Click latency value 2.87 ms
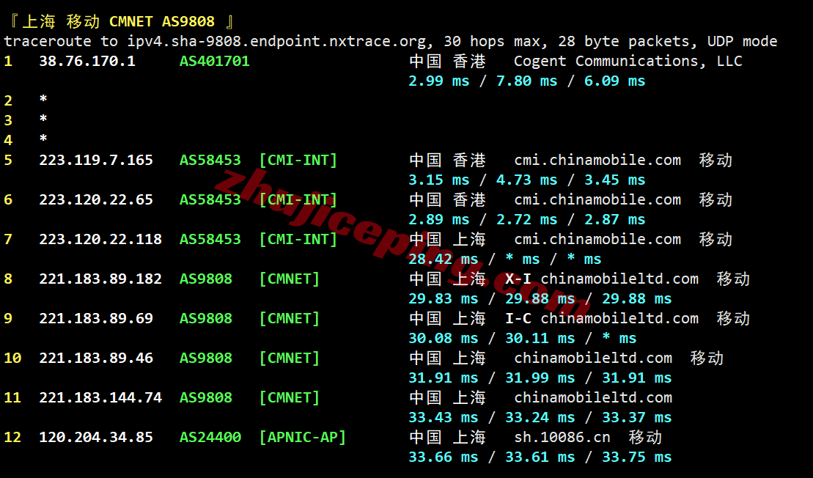Viewport: 813px width, 478px height. pyautogui.click(x=614, y=219)
